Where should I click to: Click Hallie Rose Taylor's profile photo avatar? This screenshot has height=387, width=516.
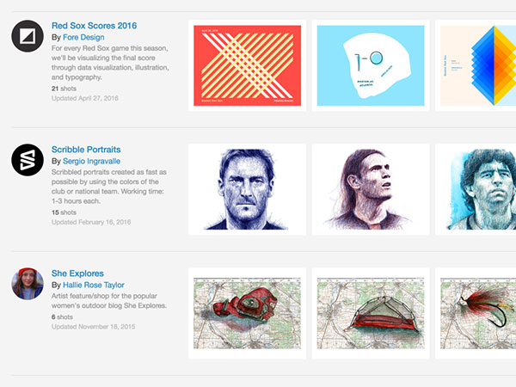tap(28, 284)
